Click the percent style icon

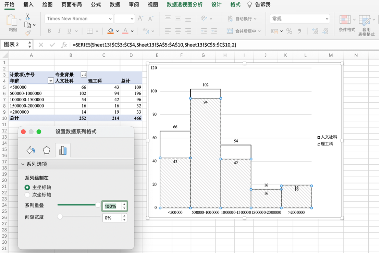289,31
